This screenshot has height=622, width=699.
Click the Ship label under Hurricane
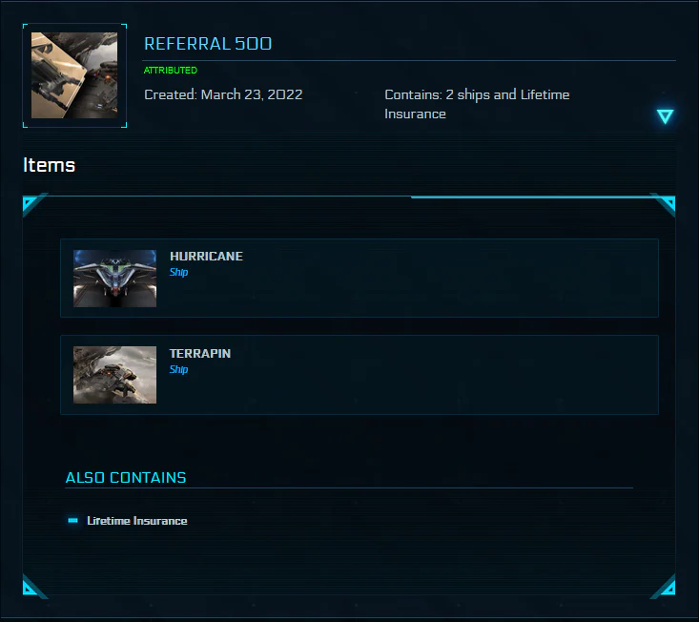178,272
